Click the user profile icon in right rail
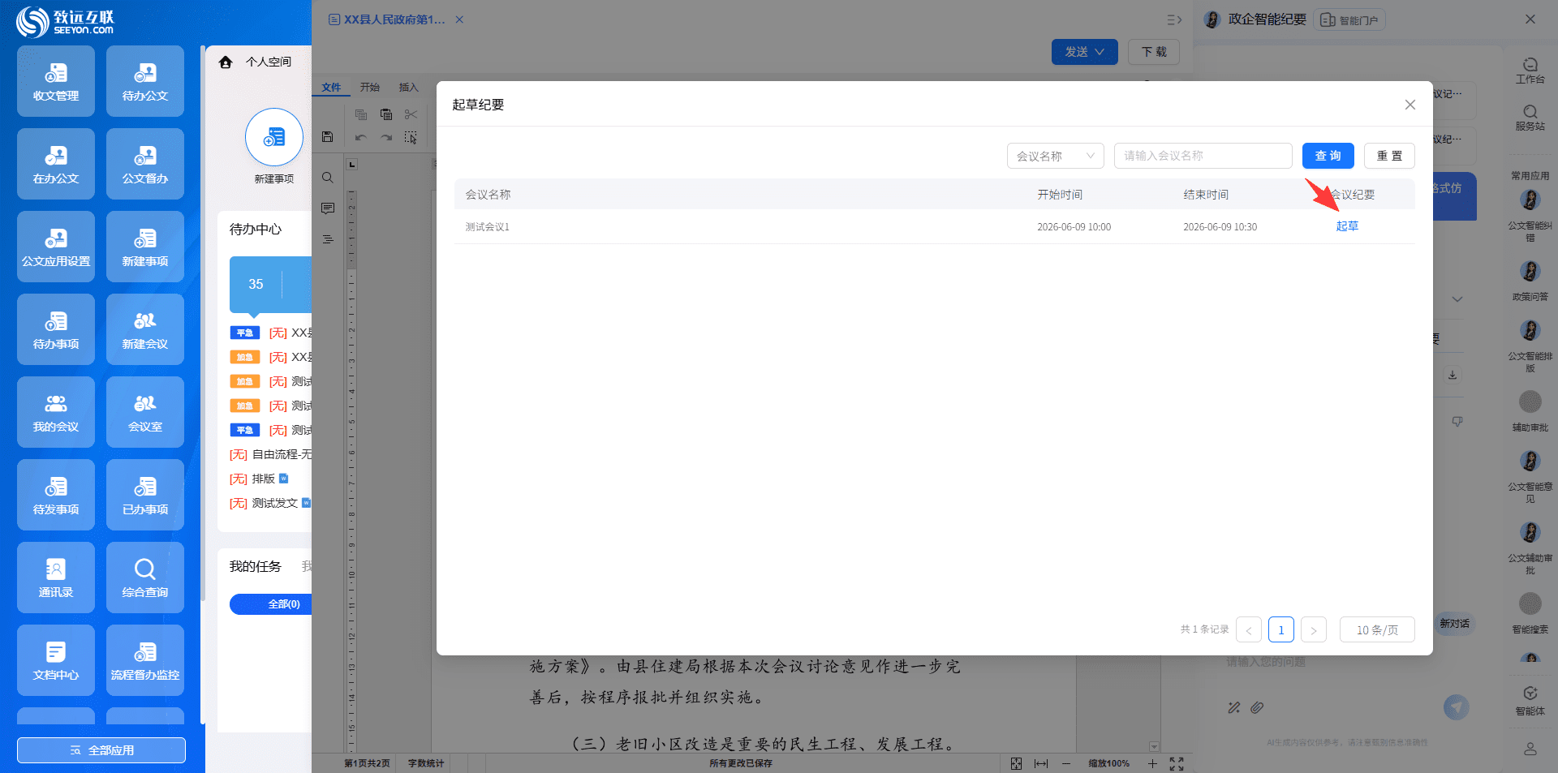The height and width of the screenshot is (773, 1558). (x=1530, y=749)
